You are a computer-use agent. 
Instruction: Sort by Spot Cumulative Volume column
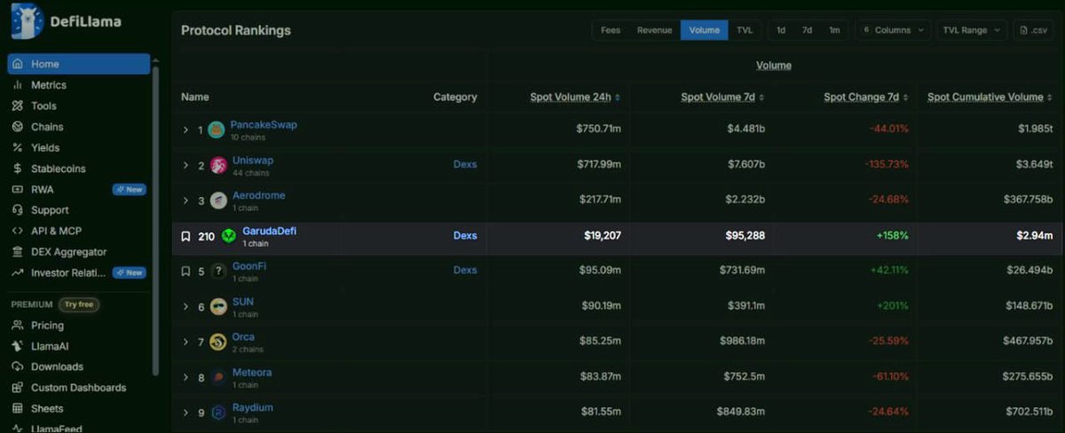click(x=990, y=97)
